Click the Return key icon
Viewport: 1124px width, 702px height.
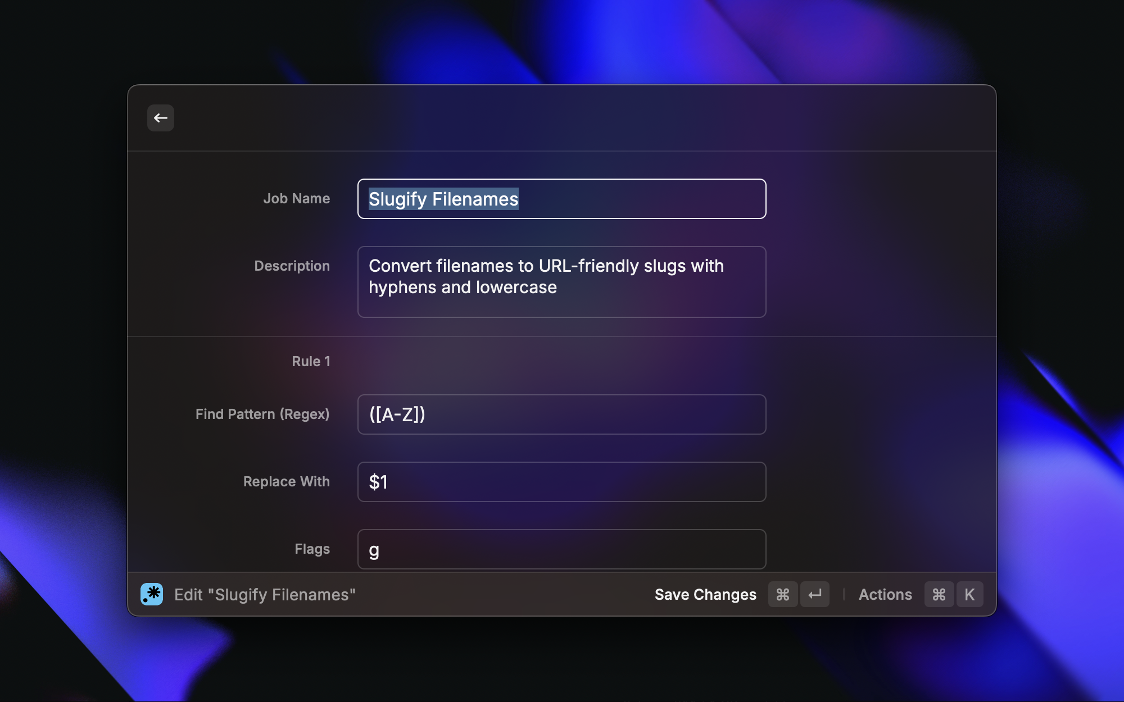click(x=815, y=594)
